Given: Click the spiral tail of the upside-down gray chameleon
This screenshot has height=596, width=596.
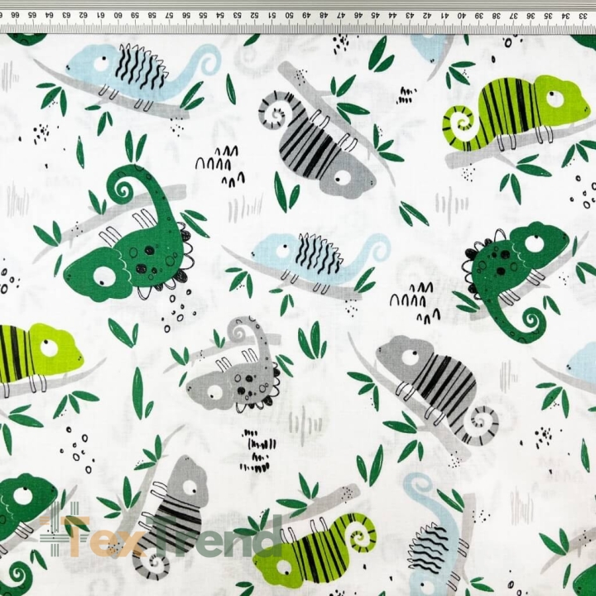Looking at the screenshot, I should [x=272, y=111].
